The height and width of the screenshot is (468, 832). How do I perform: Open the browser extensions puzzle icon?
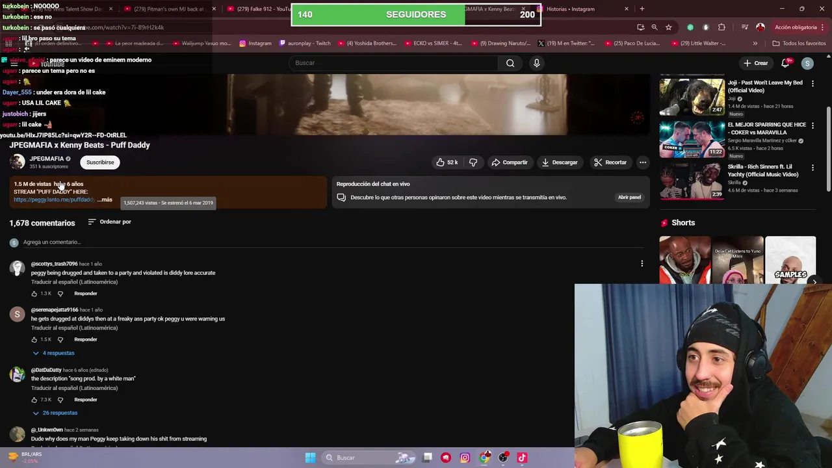click(721, 27)
